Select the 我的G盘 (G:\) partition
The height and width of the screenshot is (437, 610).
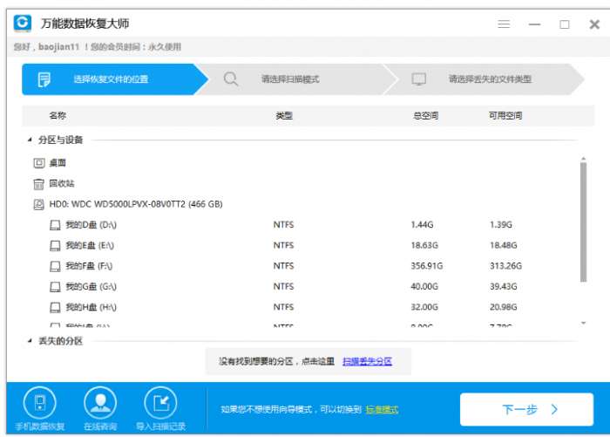[x=91, y=287]
